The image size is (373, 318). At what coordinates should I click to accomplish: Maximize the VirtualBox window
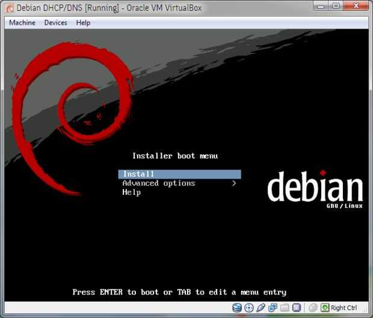point(336,6)
